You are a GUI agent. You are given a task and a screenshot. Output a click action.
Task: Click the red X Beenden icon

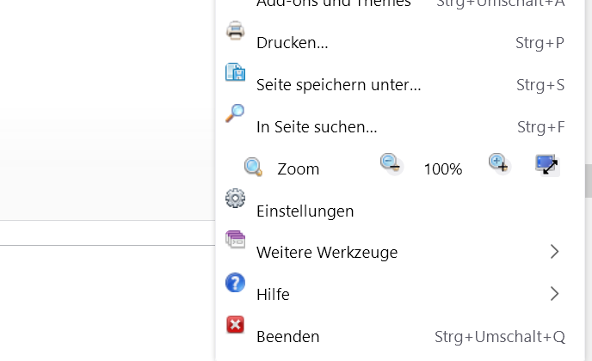(x=235, y=324)
